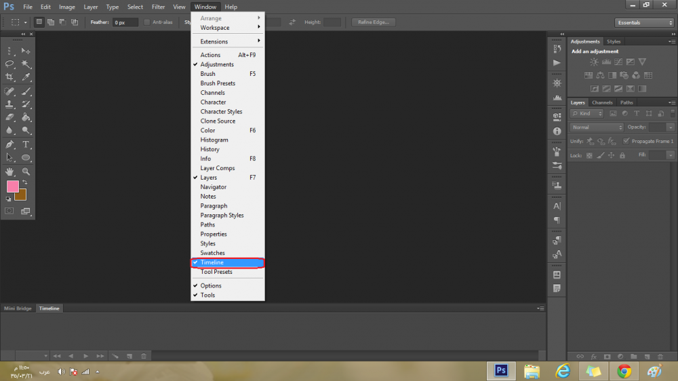Select the Lasso tool

[x=10, y=64]
